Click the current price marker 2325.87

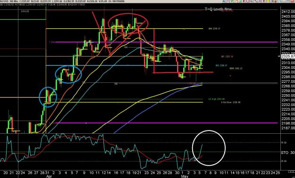tap(288, 56)
